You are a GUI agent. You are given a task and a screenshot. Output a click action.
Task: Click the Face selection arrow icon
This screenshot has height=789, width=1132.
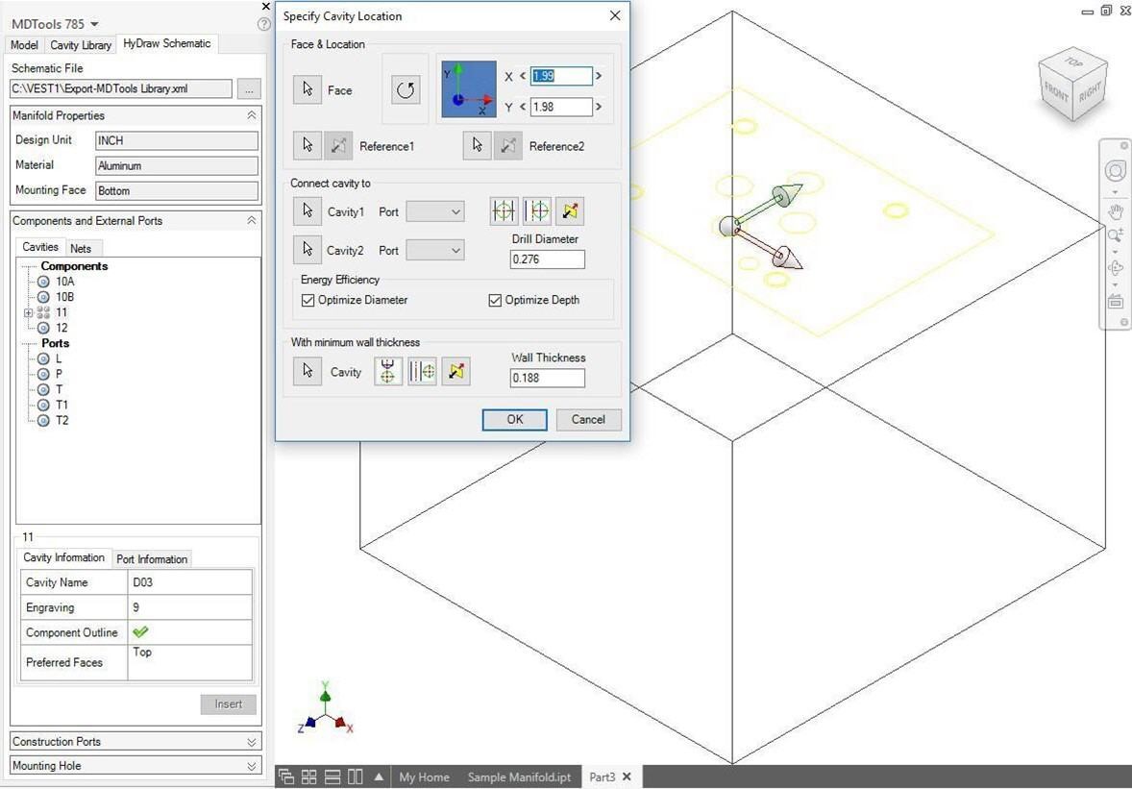(x=308, y=90)
